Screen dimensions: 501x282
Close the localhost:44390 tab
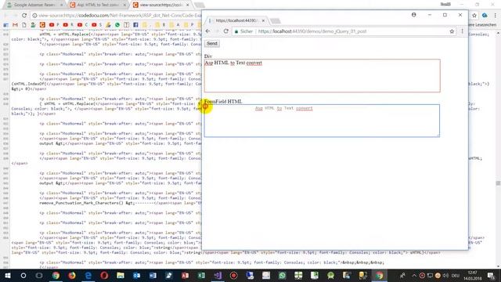click(263, 20)
